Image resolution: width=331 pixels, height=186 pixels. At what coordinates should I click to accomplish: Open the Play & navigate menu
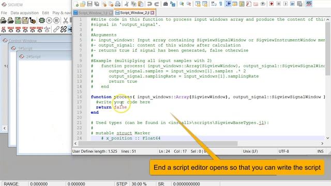(62, 13)
